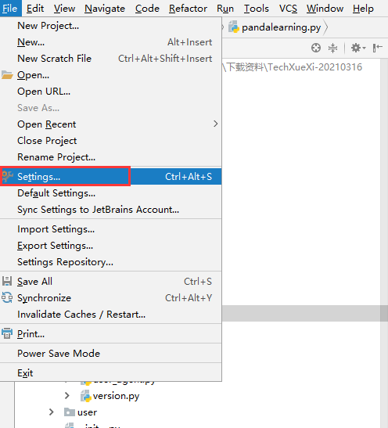Click the printer icon beside Print
Viewport: 388px width, 428px height.
(x=7, y=333)
